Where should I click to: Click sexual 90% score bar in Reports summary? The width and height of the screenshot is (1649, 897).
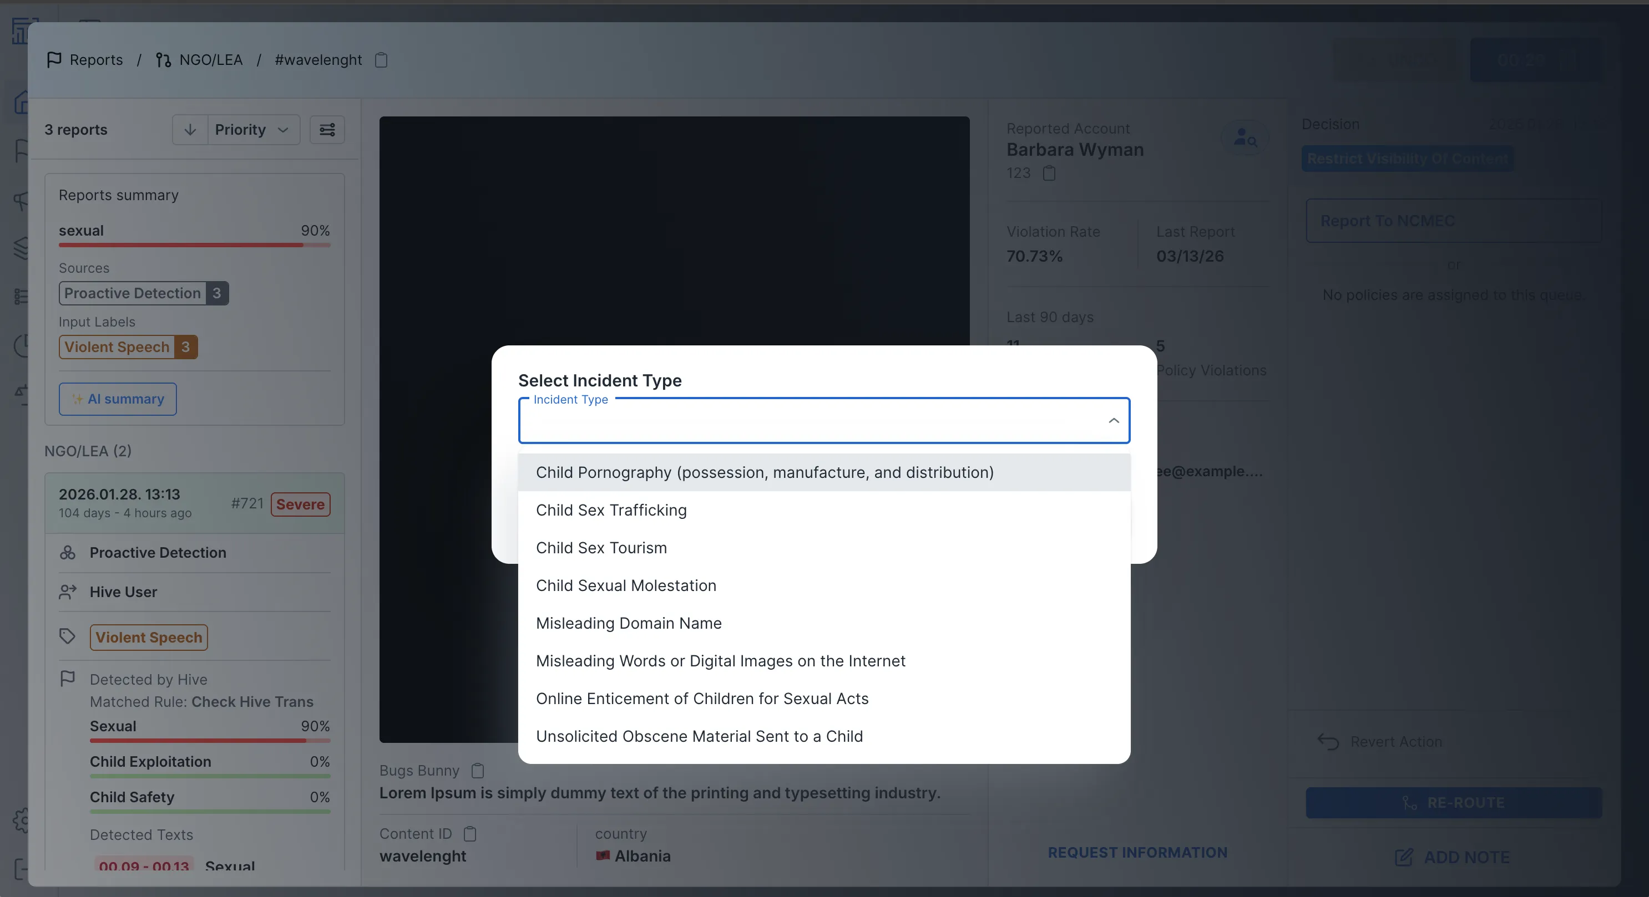(x=194, y=245)
